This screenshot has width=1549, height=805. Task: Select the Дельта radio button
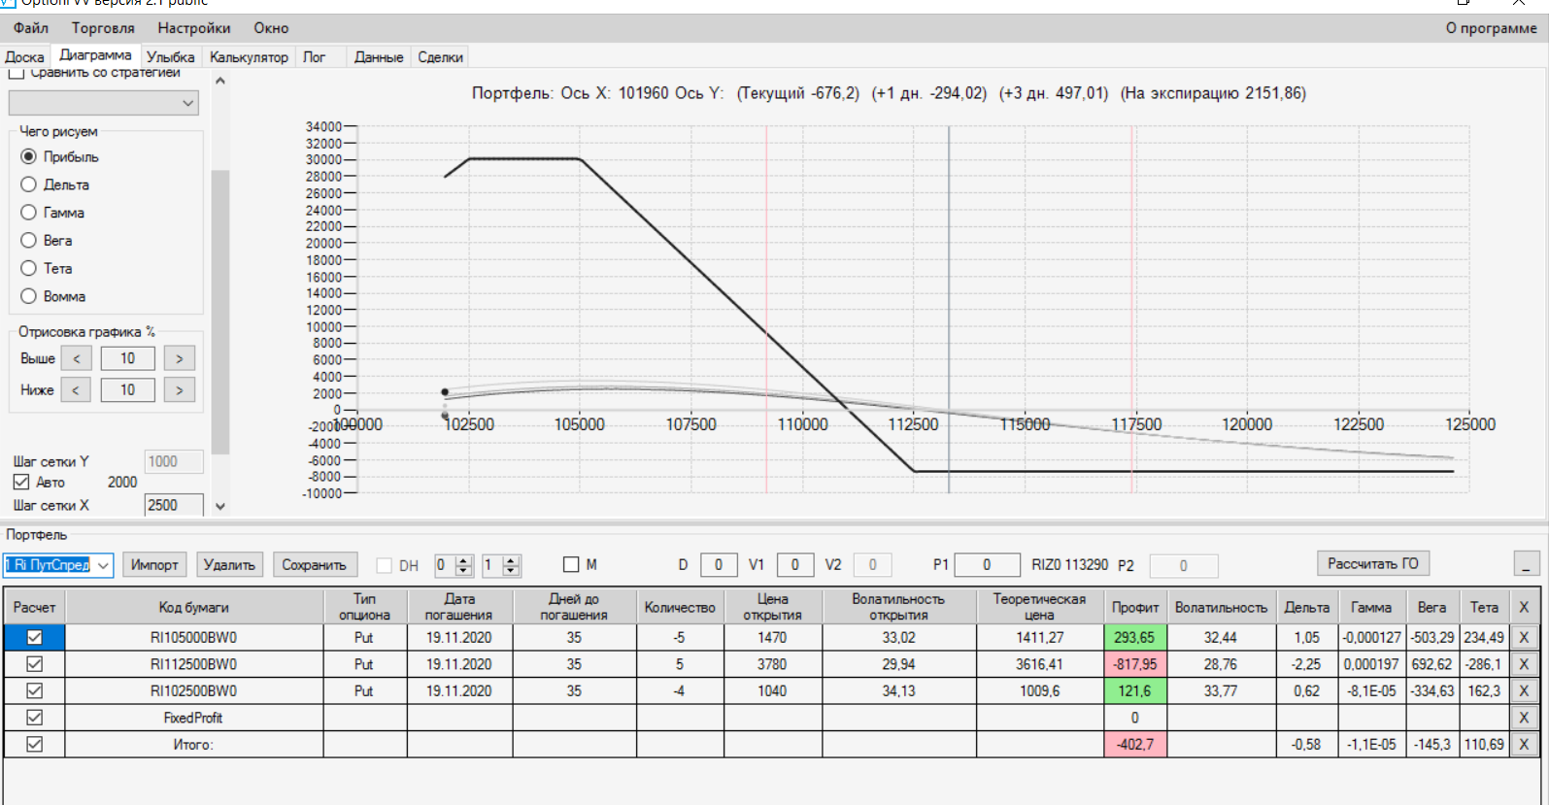click(x=28, y=184)
